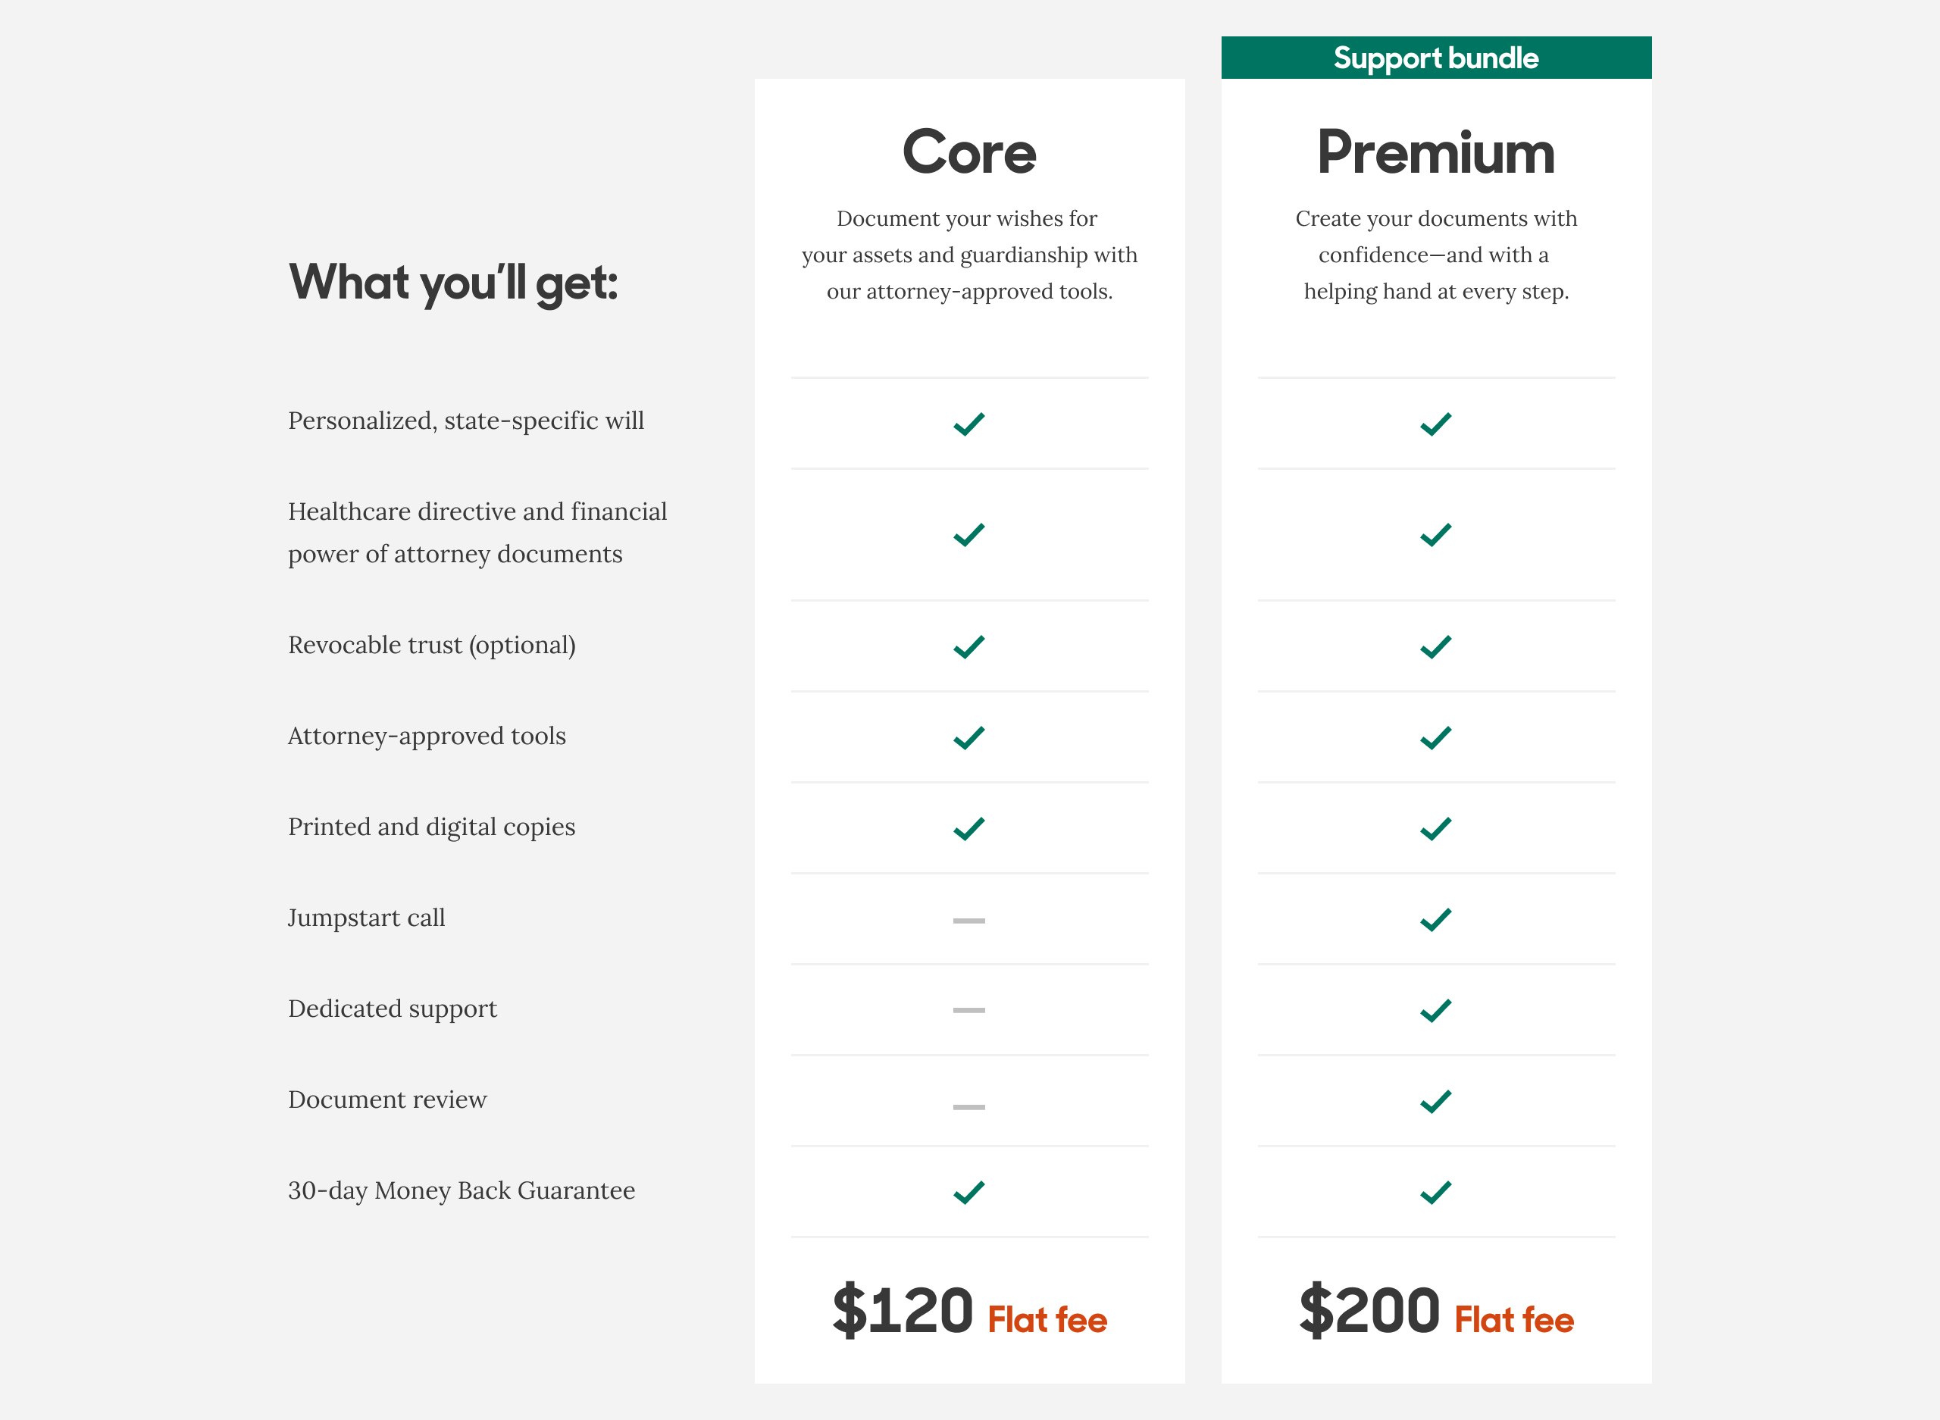This screenshot has width=1940, height=1420.
Task: Select the Core plan heading
Action: tap(968, 152)
